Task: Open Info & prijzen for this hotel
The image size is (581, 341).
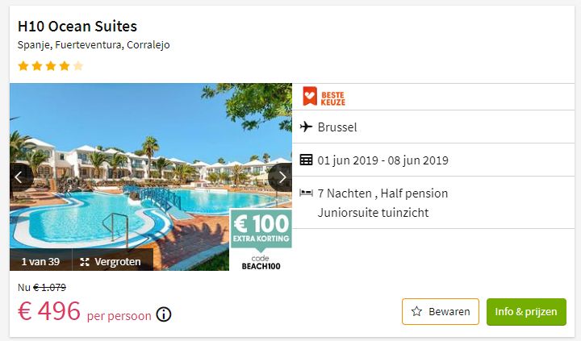Action: click(x=526, y=312)
